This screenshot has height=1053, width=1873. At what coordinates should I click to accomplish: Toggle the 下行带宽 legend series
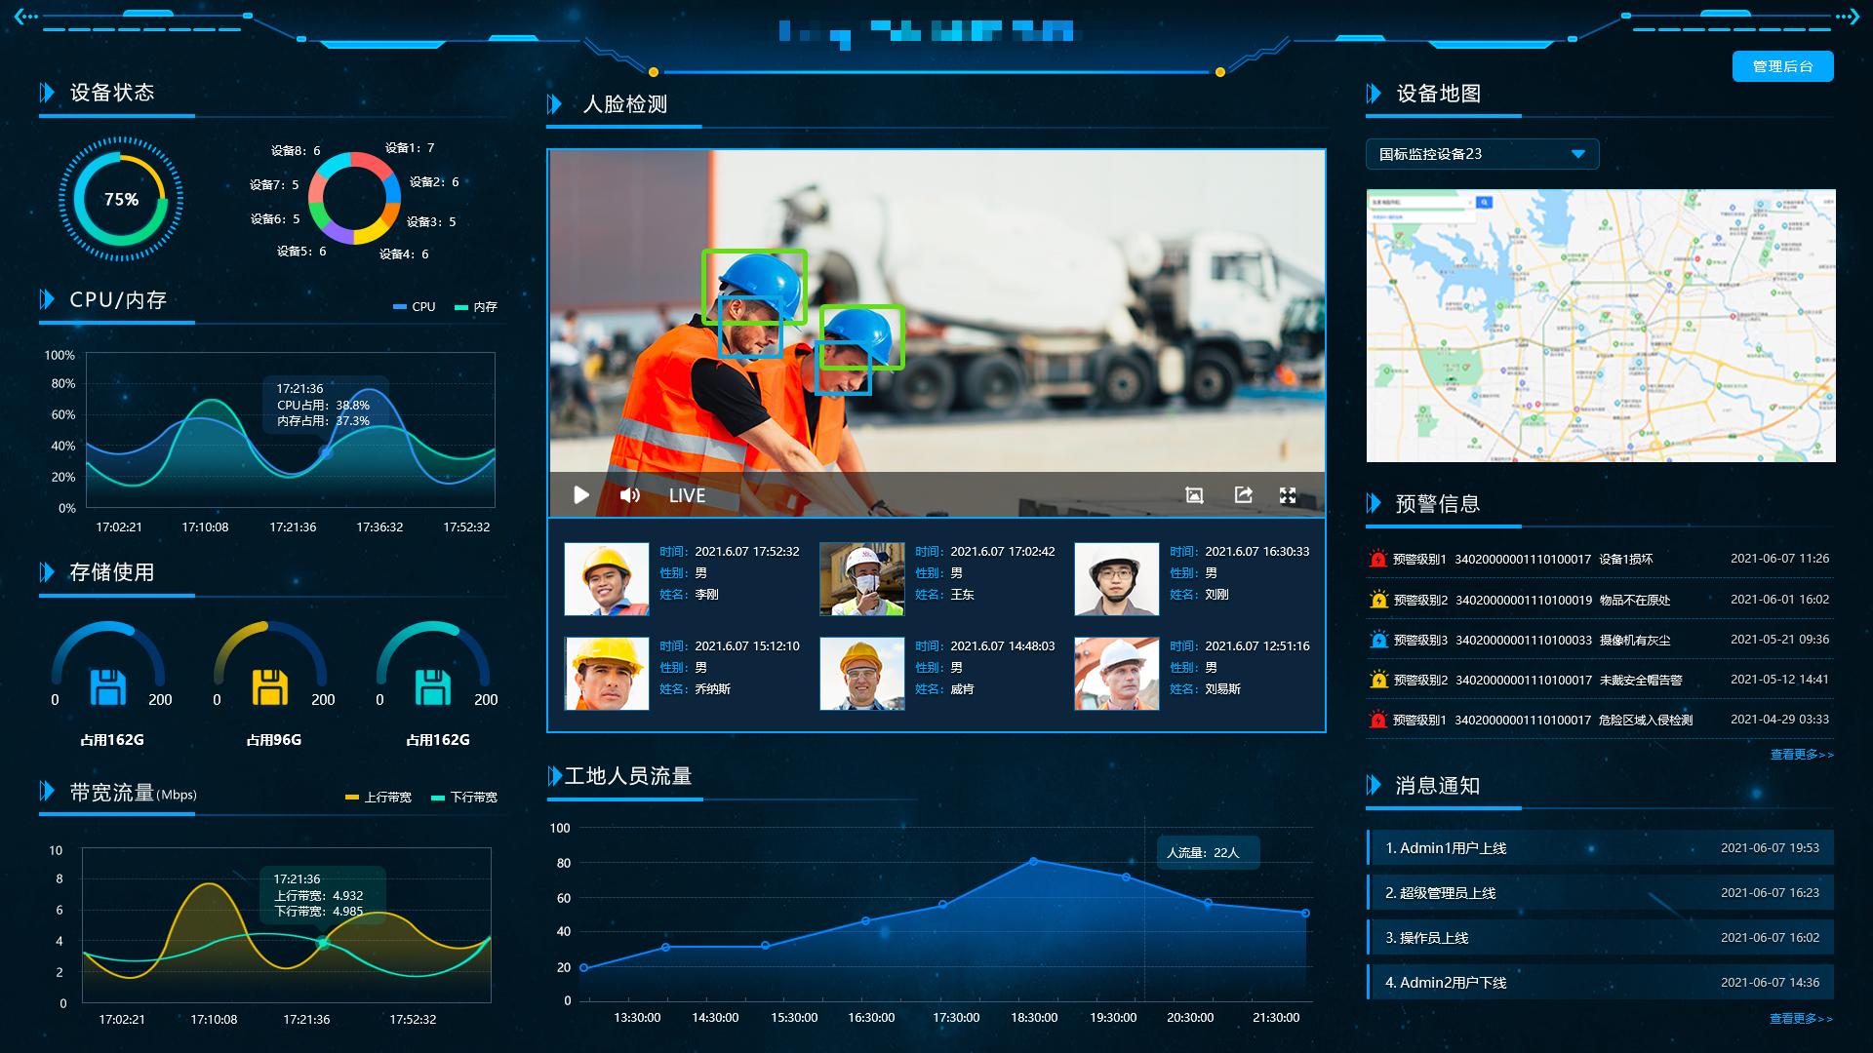pyautogui.click(x=464, y=797)
